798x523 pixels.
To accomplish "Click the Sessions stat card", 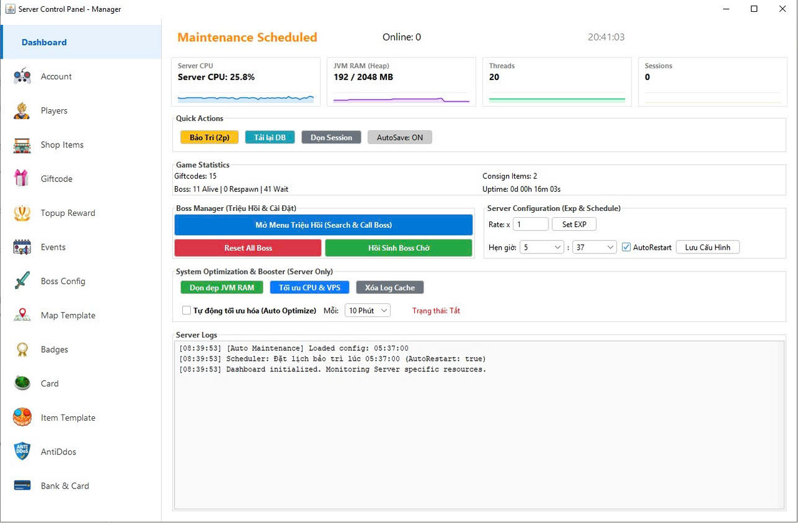I will click(x=713, y=82).
